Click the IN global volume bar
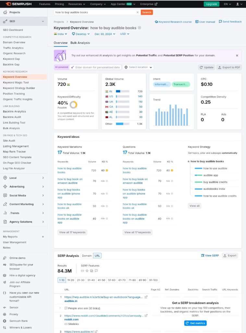Screen dimensions: 246x333 click(122, 91)
